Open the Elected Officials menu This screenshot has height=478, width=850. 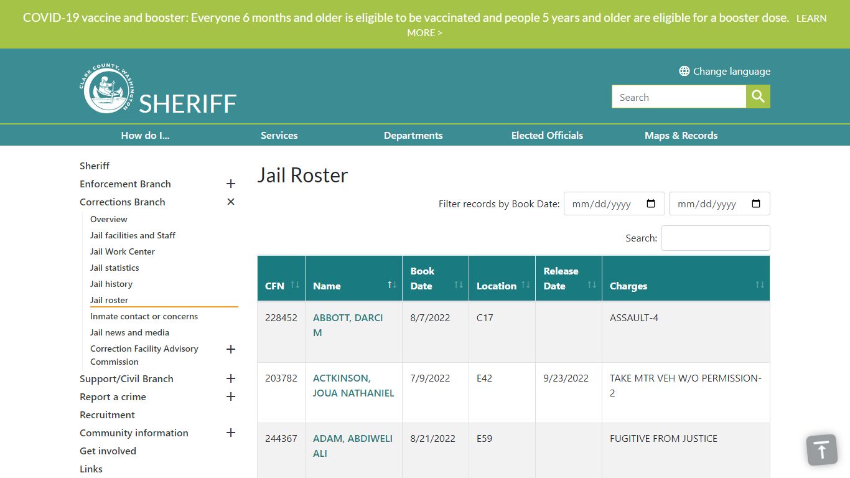[x=547, y=135]
